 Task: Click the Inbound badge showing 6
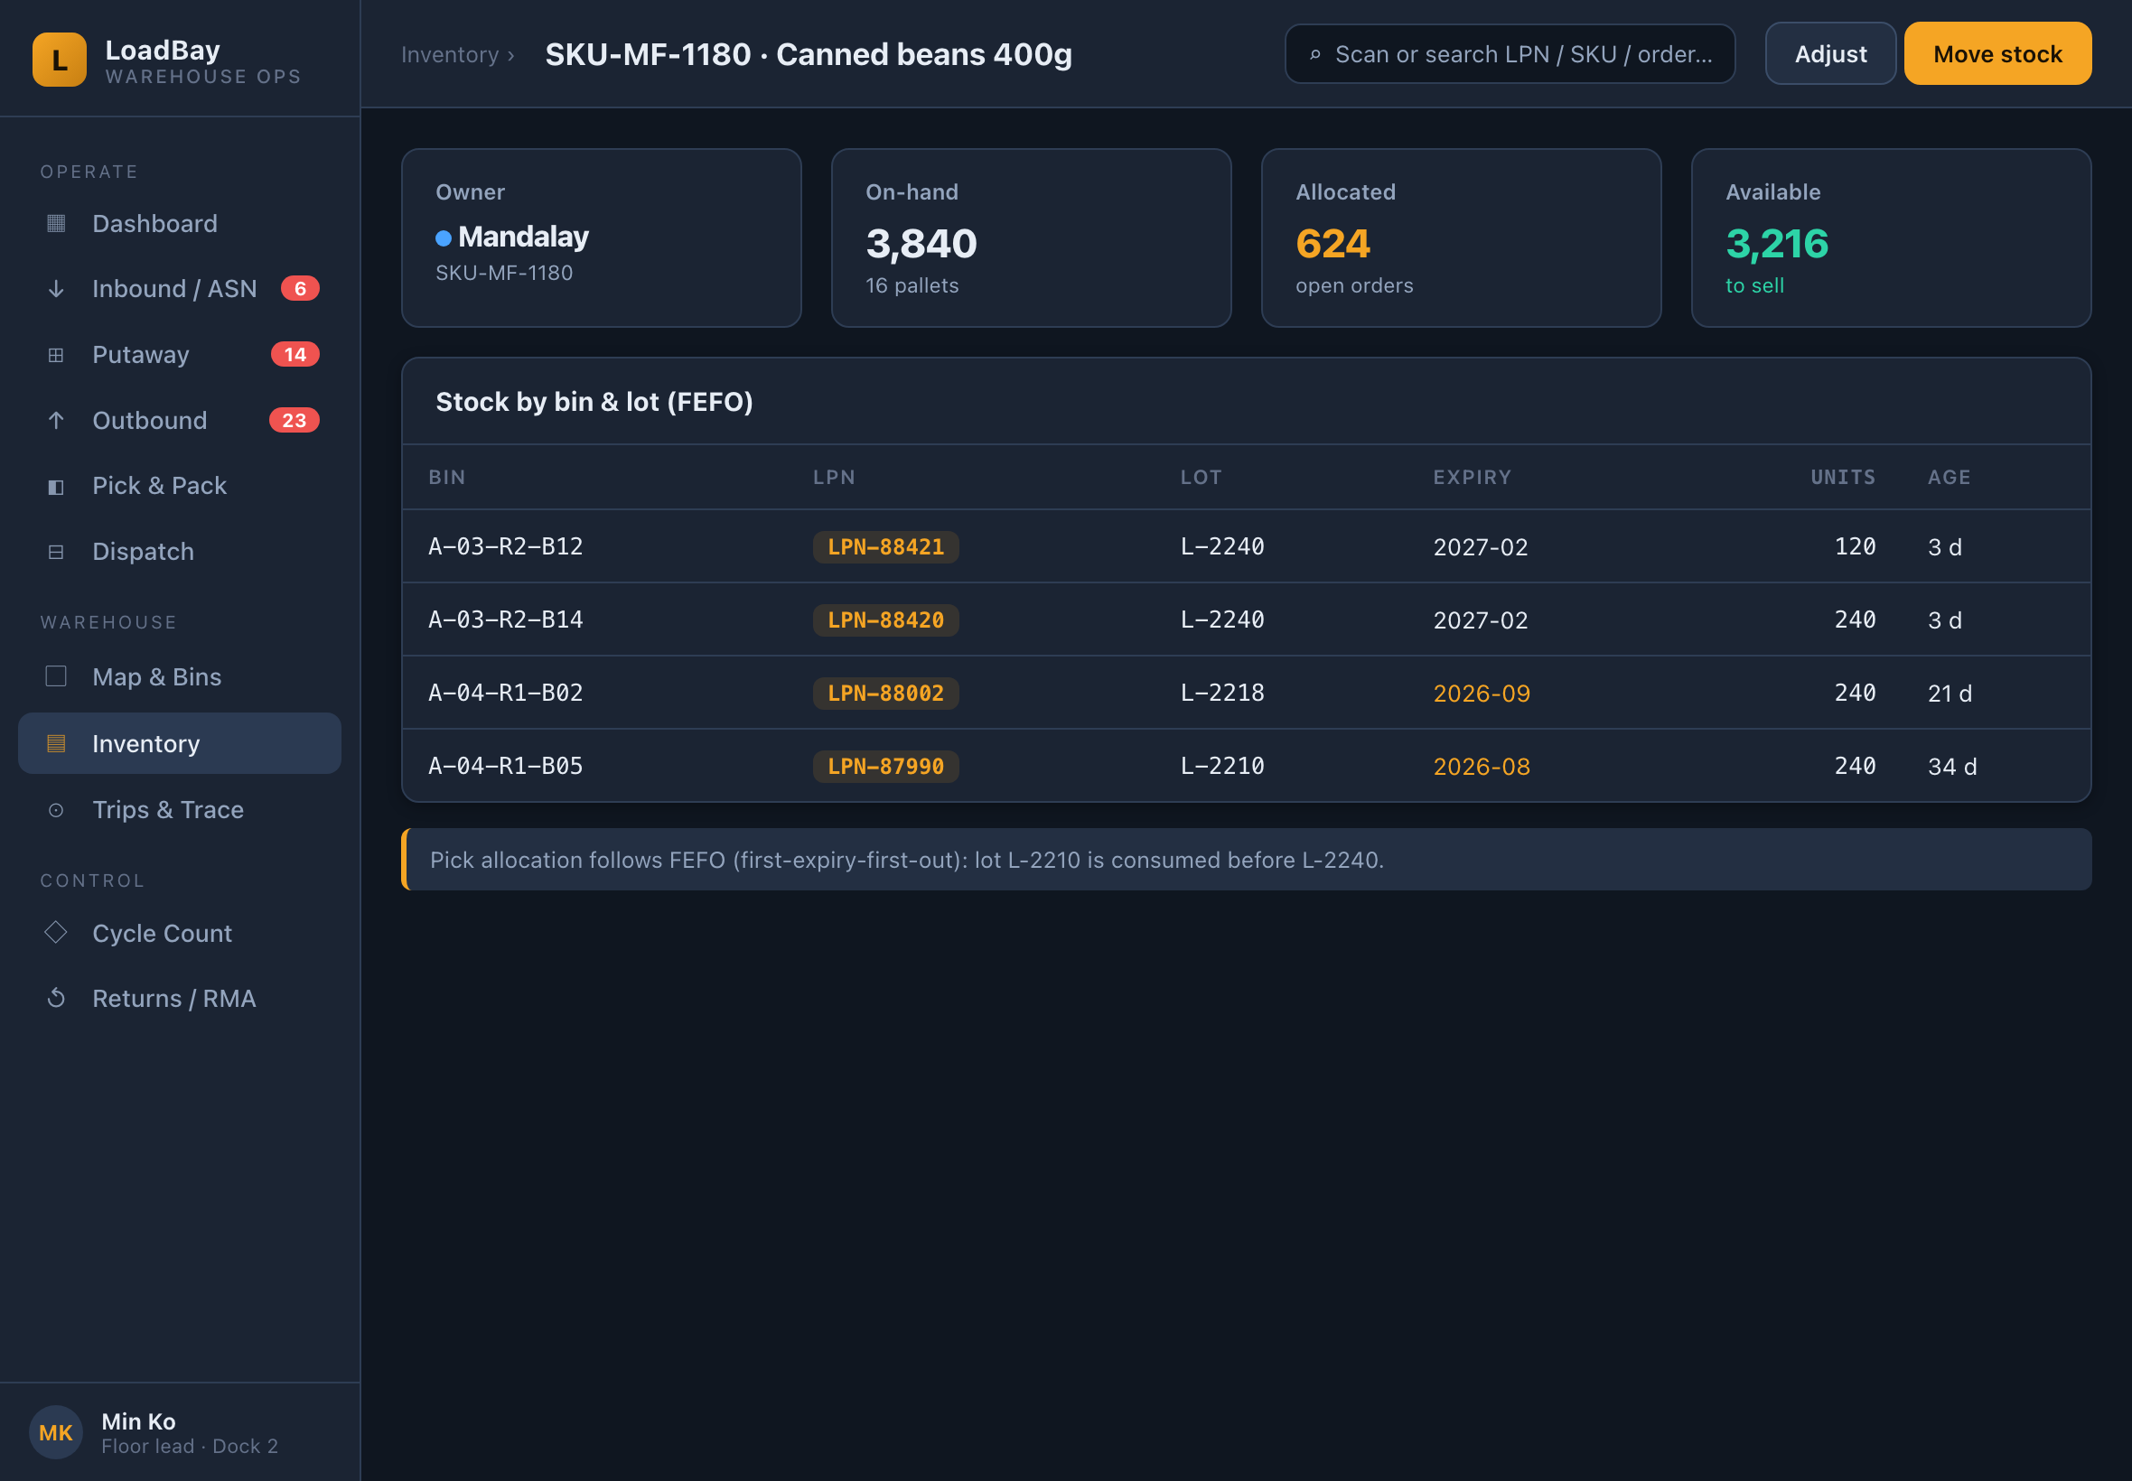[300, 289]
